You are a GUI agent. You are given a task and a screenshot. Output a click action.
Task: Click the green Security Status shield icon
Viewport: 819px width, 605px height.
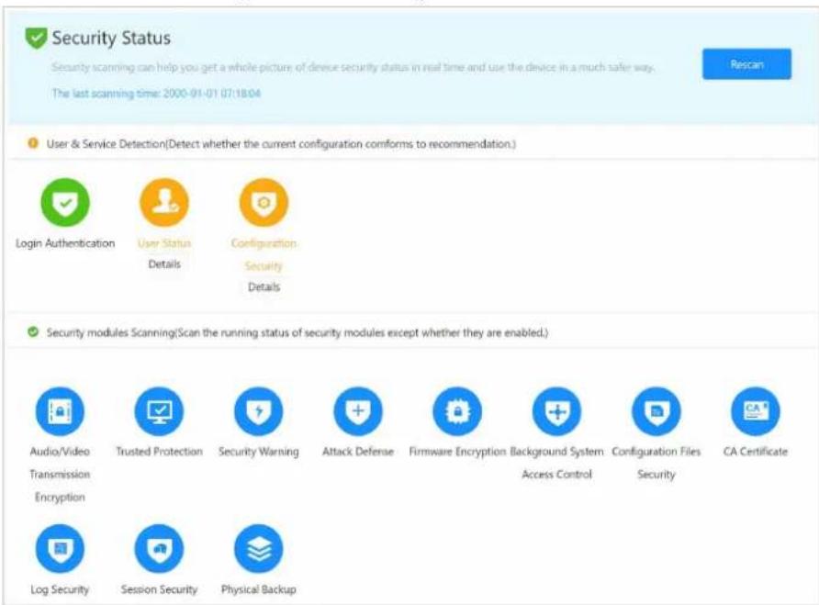36,39
